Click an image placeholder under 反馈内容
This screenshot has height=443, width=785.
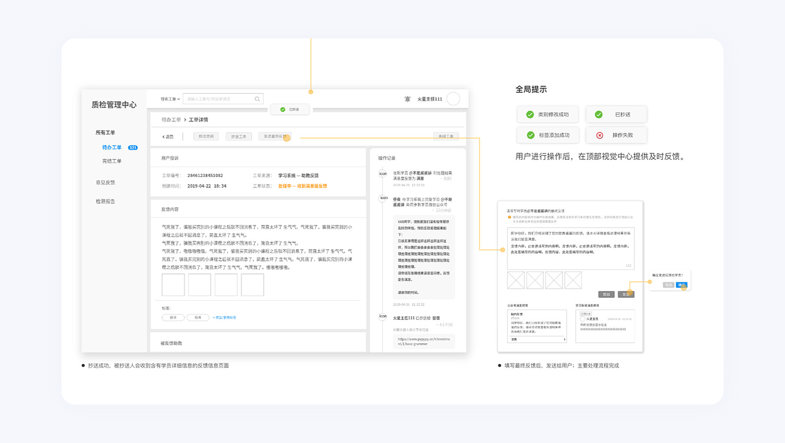pos(174,284)
